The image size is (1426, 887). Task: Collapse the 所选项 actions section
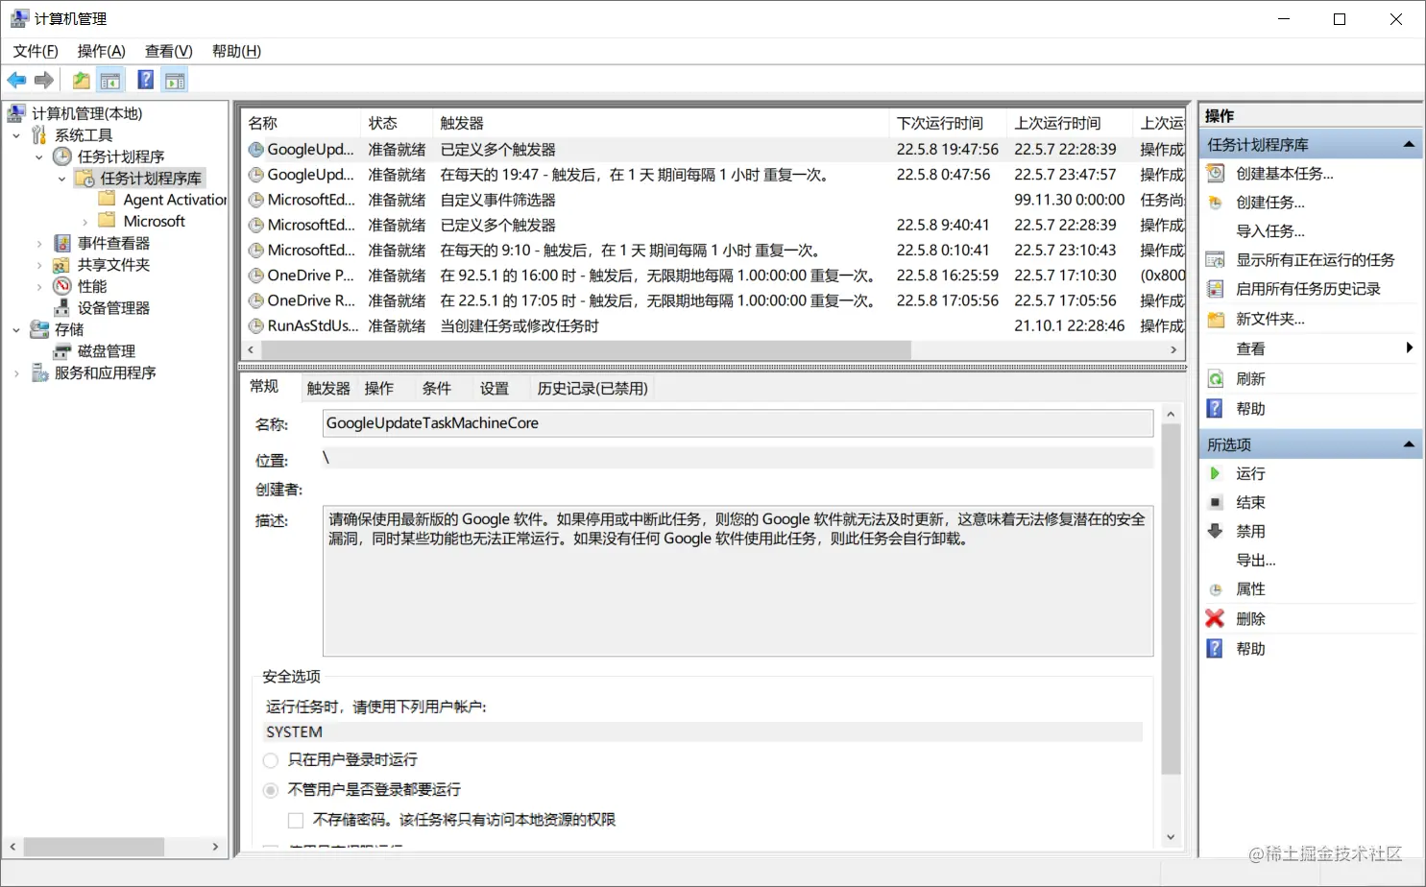(1409, 444)
